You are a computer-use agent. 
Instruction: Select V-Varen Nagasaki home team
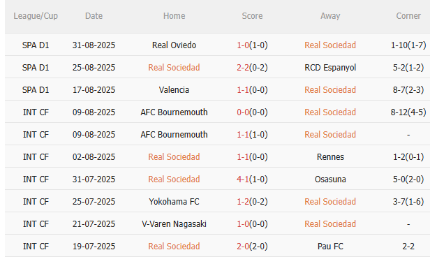[x=174, y=223]
